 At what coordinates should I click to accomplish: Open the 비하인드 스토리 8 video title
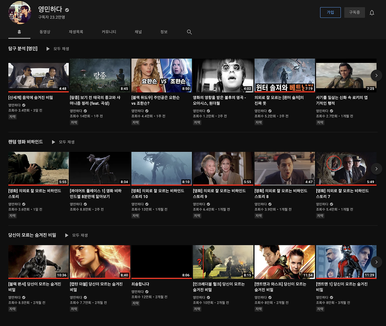pos(281,194)
